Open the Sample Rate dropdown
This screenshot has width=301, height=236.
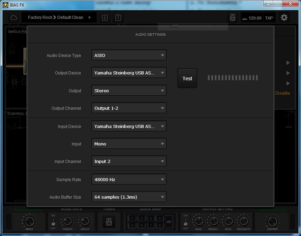(x=129, y=179)
